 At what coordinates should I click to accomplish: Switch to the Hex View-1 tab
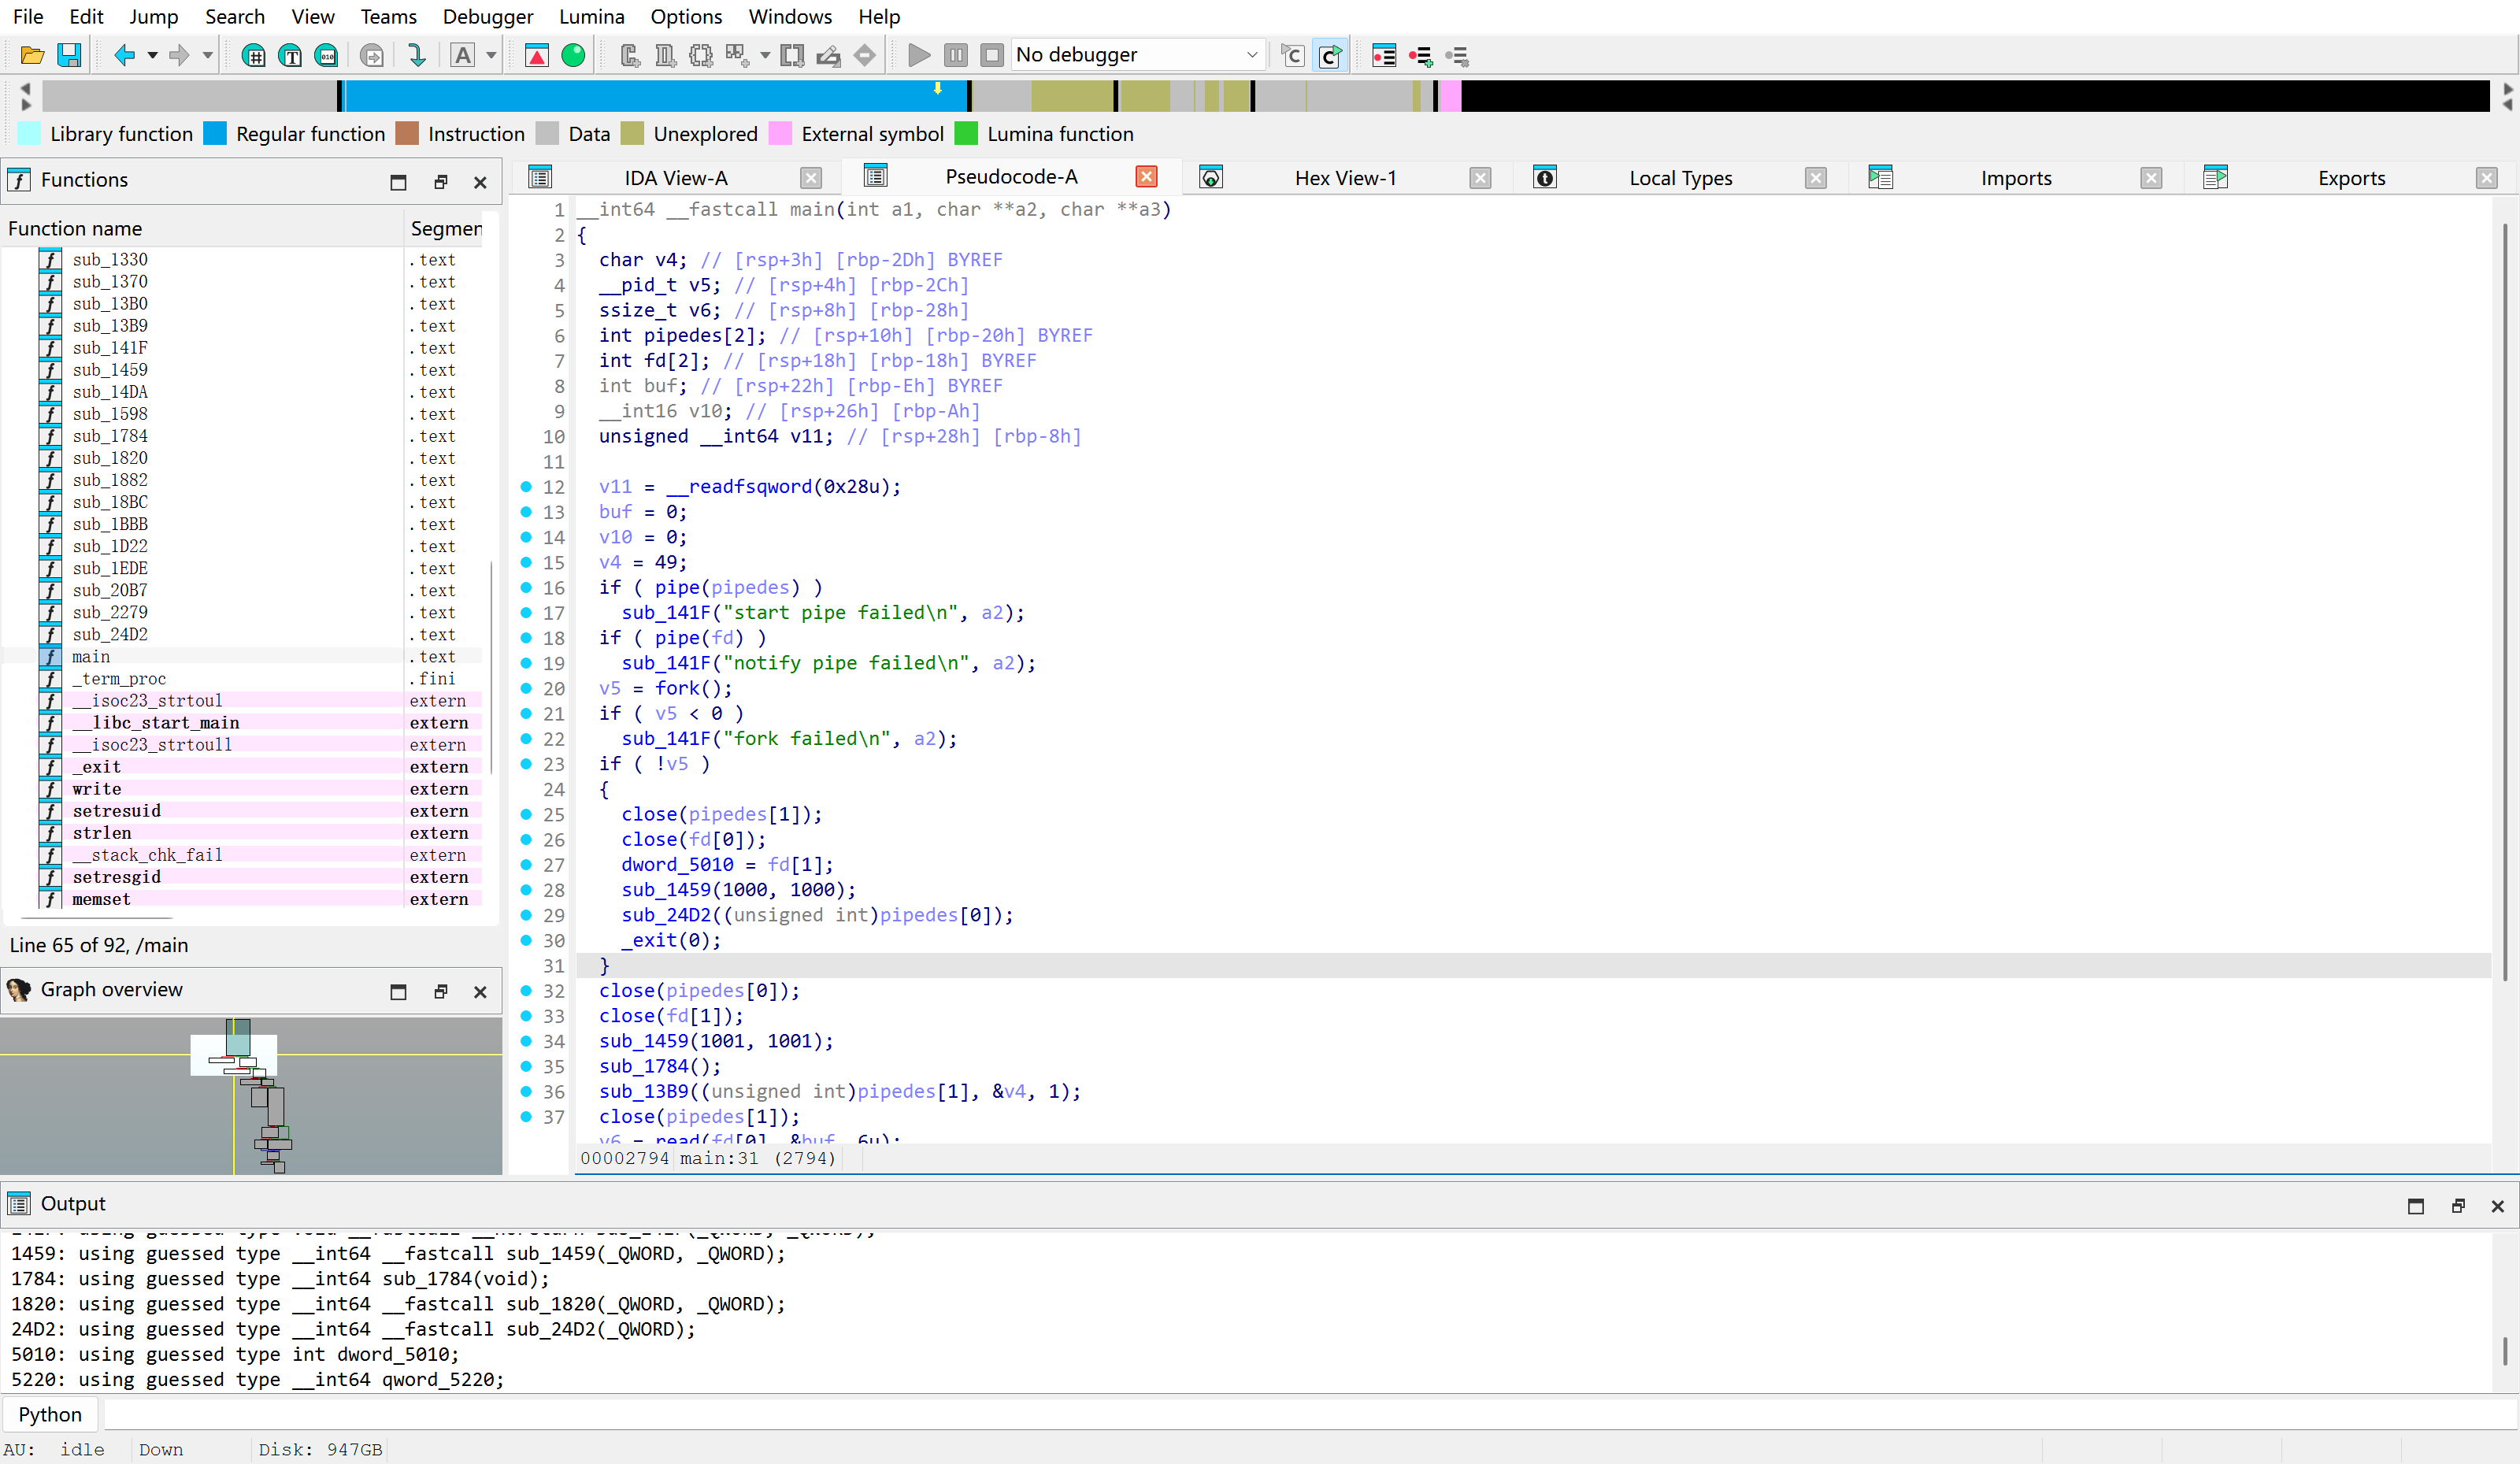point(1345,178)
